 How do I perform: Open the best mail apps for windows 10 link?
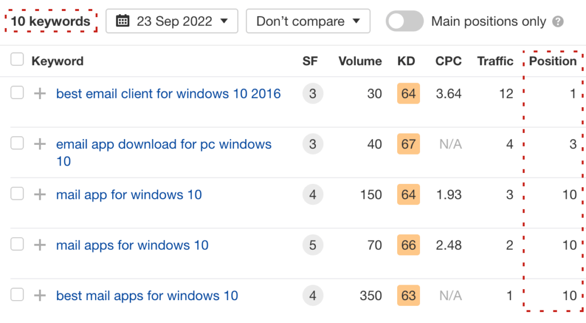(146, 296)
